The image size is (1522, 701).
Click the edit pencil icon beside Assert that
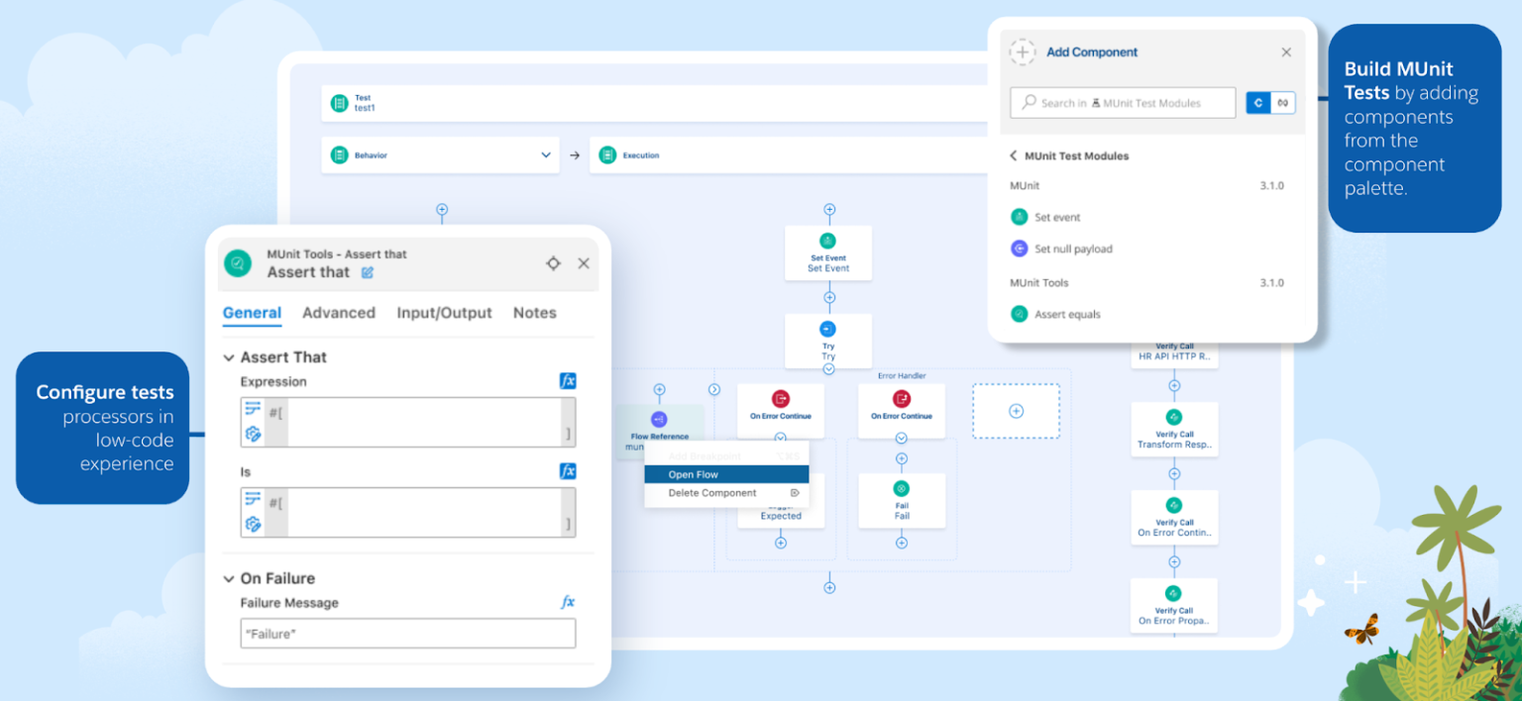pyautogui.click(x=368, y=272)
